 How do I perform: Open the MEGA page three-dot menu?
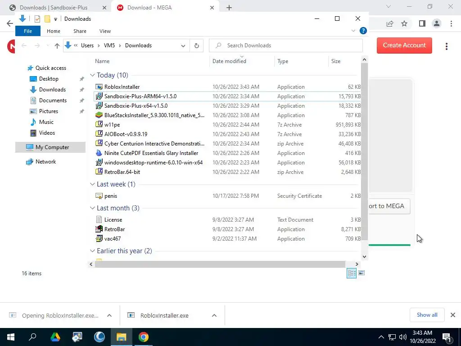pos(446,46)
